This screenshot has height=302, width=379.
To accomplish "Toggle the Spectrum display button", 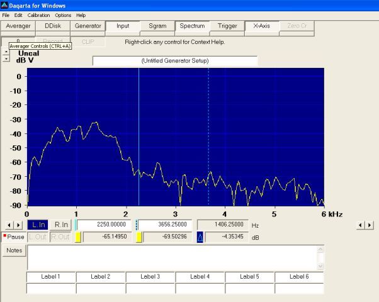I will tap(192, 26).
